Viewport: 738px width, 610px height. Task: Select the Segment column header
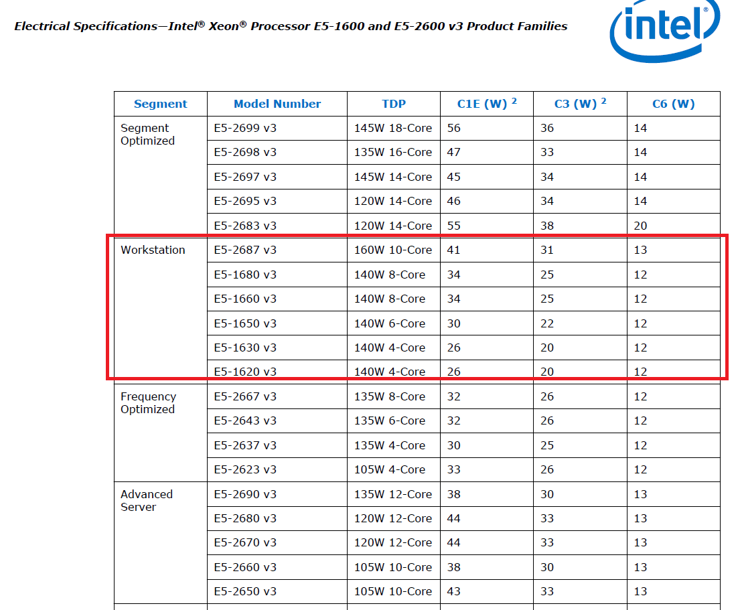tap(161, 104)
